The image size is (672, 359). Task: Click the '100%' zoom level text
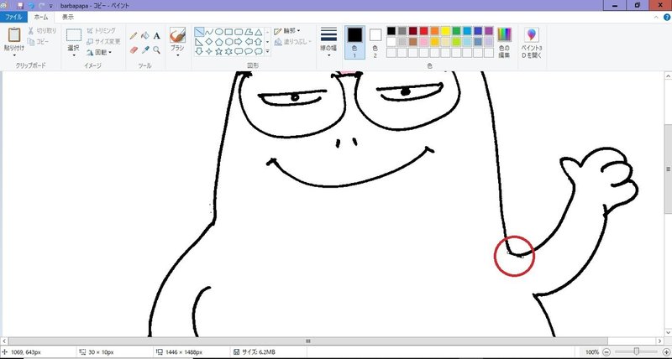point(592,352)
